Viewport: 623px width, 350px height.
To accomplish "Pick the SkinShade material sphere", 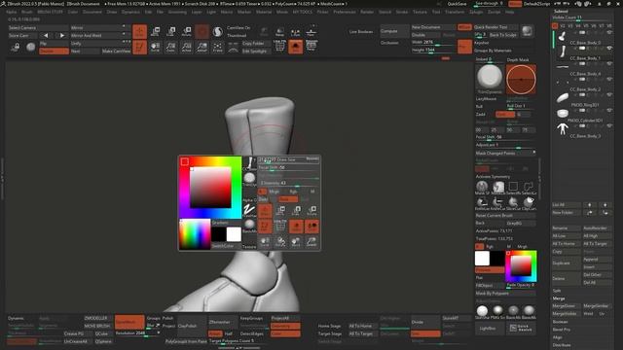I will 482,311.
